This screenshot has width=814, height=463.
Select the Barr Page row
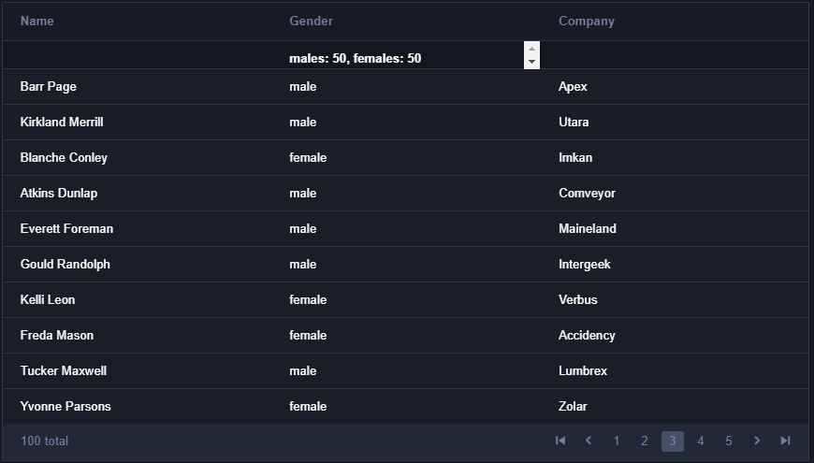click(405, 87)
